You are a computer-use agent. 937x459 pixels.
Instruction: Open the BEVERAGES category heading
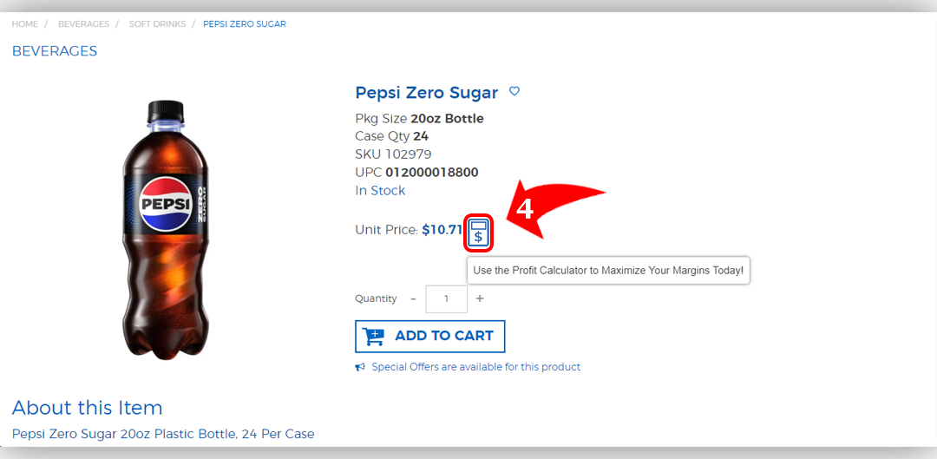pyautogui.click(x=55, y=51)
